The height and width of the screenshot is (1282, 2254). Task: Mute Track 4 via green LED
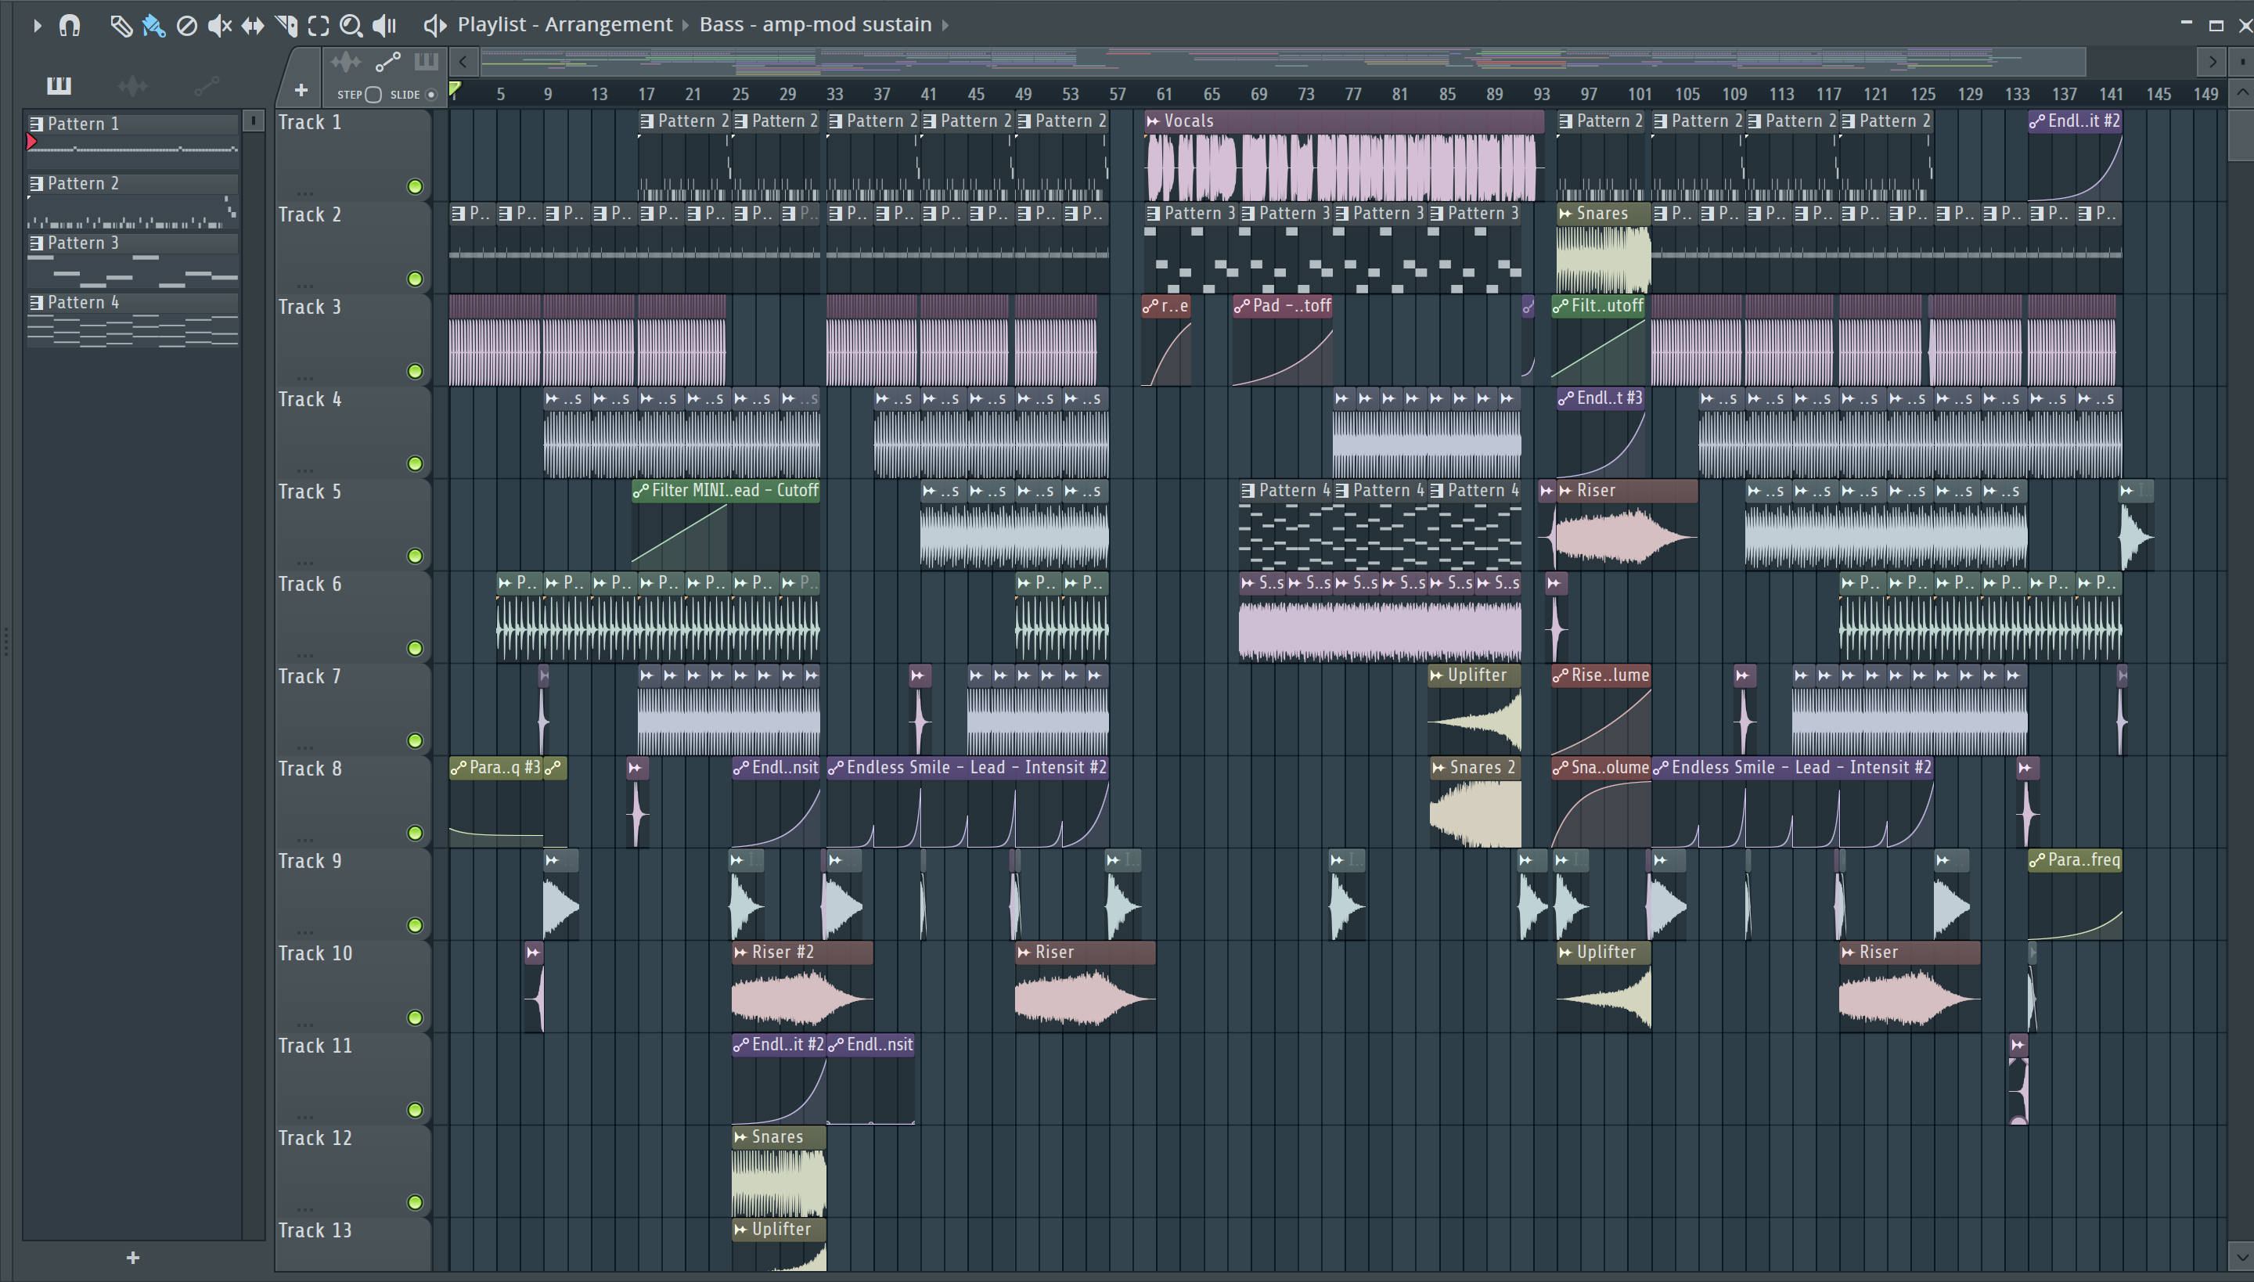tap(416, 464)
